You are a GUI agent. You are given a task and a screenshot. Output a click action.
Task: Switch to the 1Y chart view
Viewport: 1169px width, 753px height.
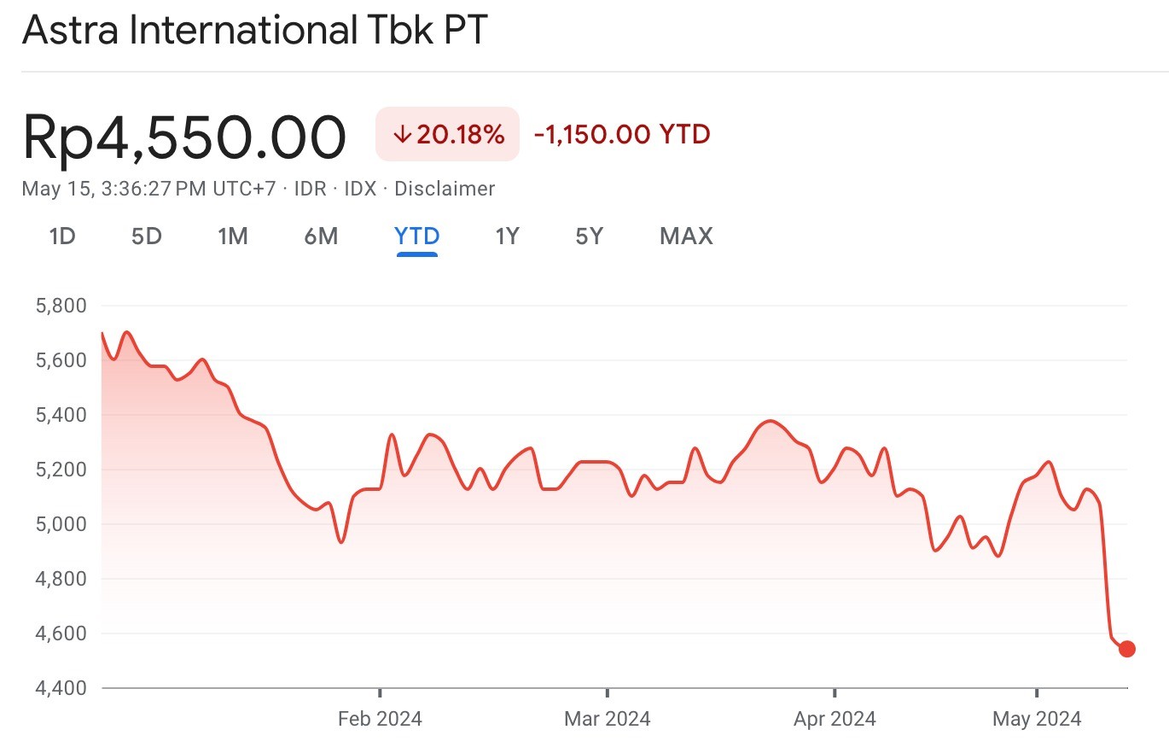[x=507, y=236]
